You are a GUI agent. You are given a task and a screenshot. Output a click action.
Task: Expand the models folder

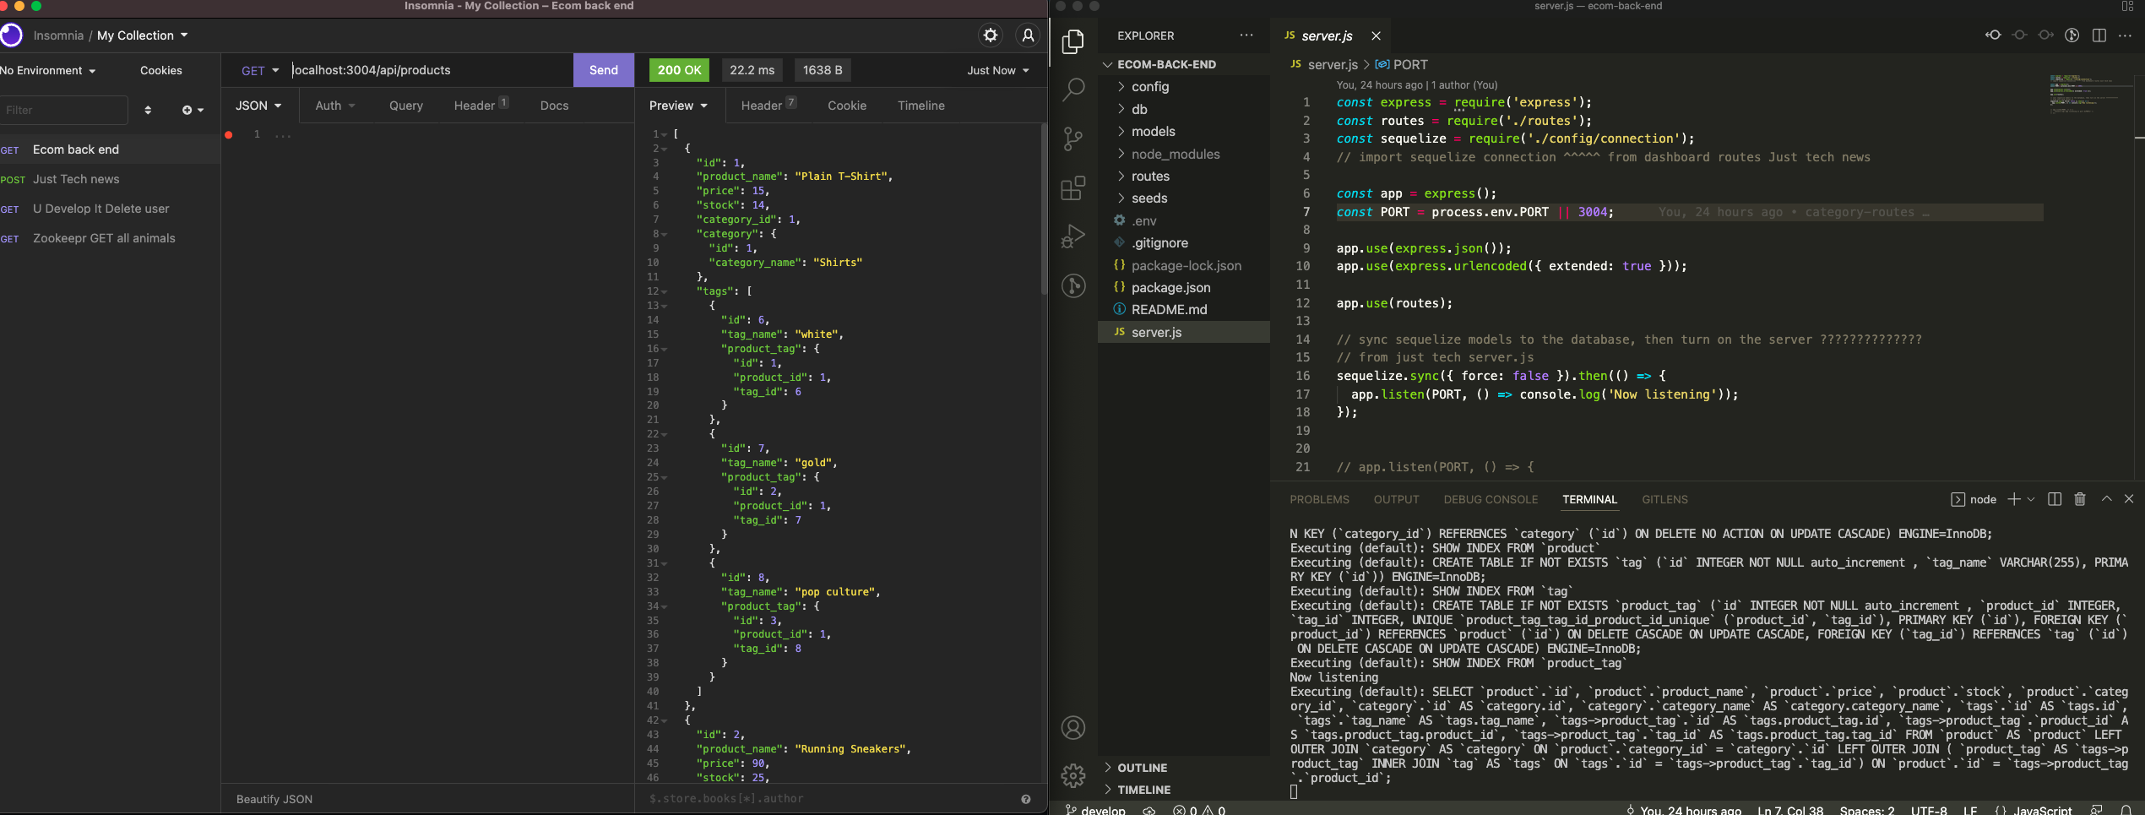(1153, 132)
